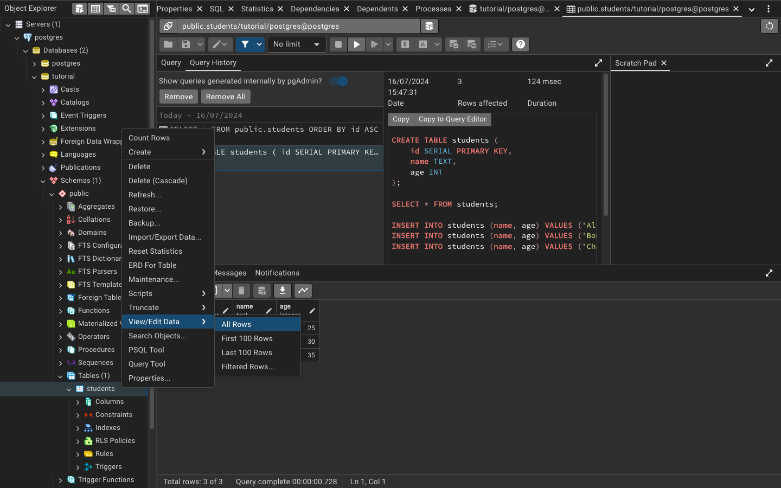Open the graph visualiser icon
The height and width of the screenshot is (488, 781).
point(303,291)
